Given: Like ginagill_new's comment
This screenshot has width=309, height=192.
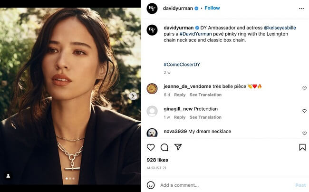Looking at the screenshot, I should pyautogui.click(x=304, y=111).
